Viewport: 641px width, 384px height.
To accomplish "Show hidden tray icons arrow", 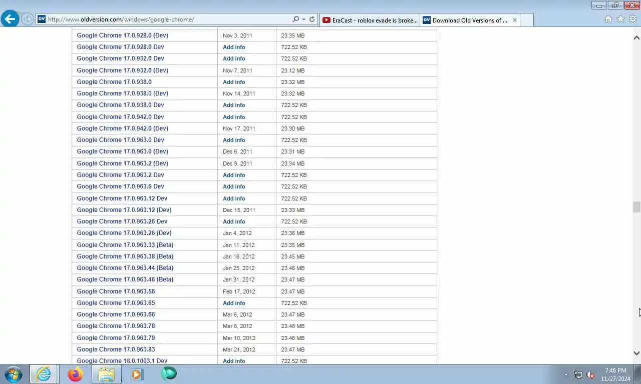I will pos(566,374).
